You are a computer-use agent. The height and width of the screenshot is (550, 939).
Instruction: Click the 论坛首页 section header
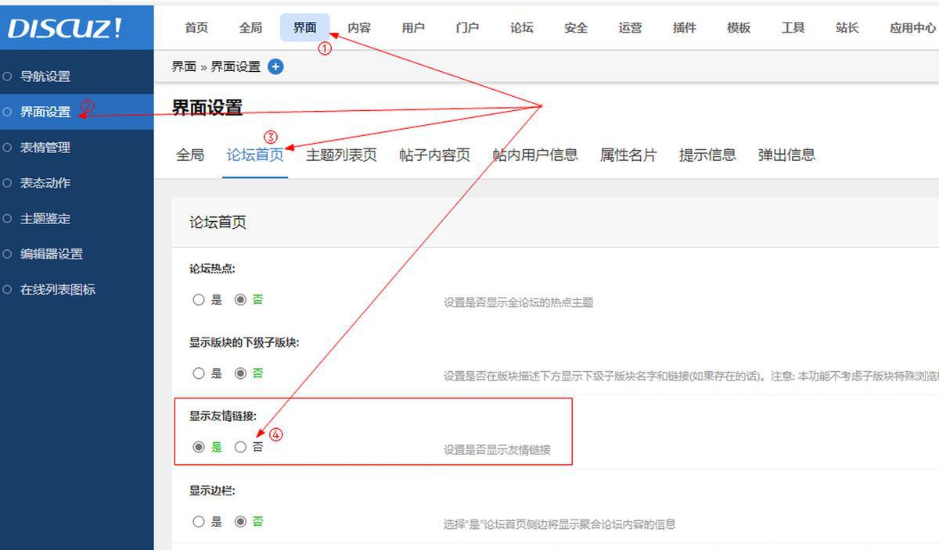click(218, 223)
